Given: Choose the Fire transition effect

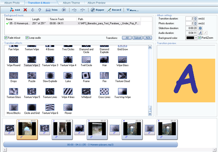Looking at the screenshot, I should [104, 77].
